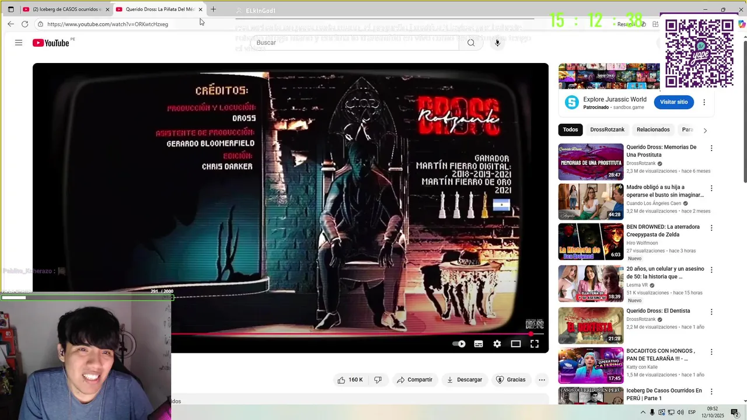Click the site info icon in address bar

pyautogui.click(x=40, y=24)
